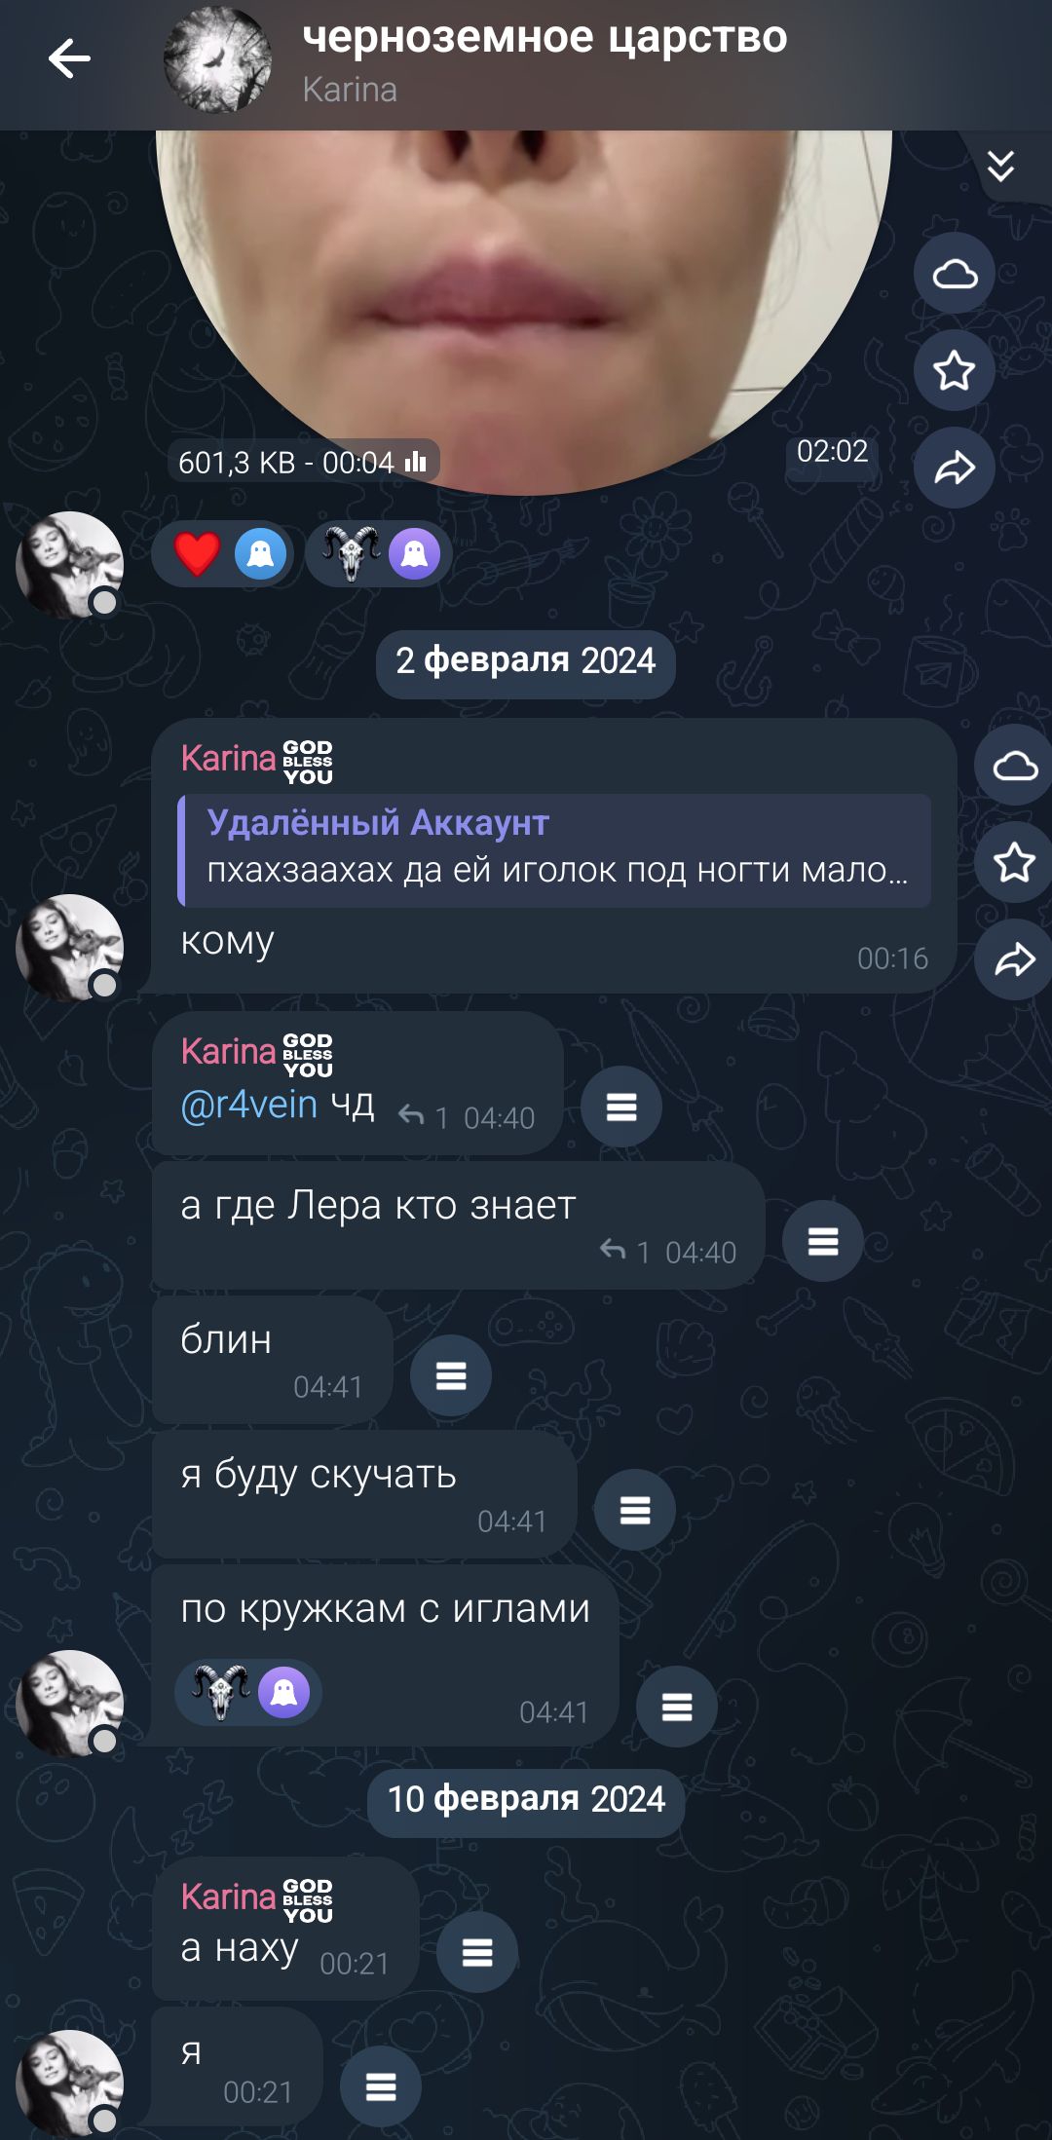The height and width of the screenshot is (2140, 1052).
Task: Open the черноземное царство chat title
Action: coord(545,37)
